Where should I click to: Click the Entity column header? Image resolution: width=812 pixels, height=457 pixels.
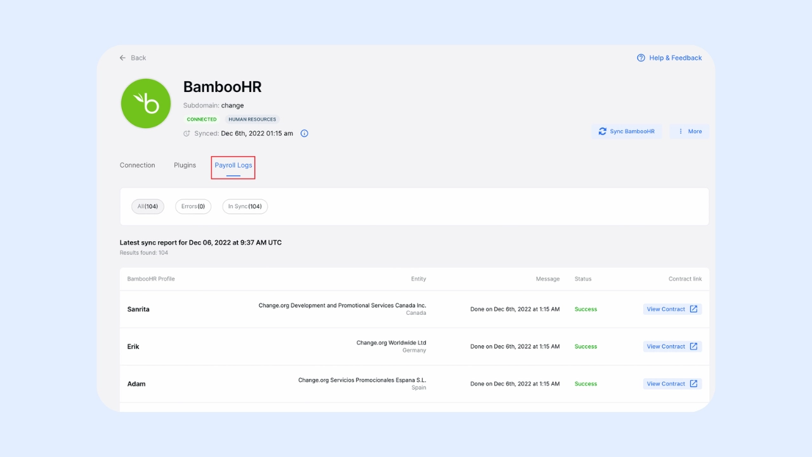tap(419, 279)
